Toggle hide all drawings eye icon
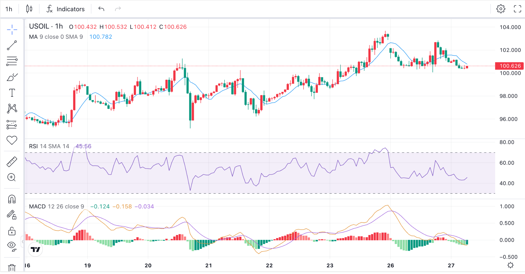 [x=12, y=246]
